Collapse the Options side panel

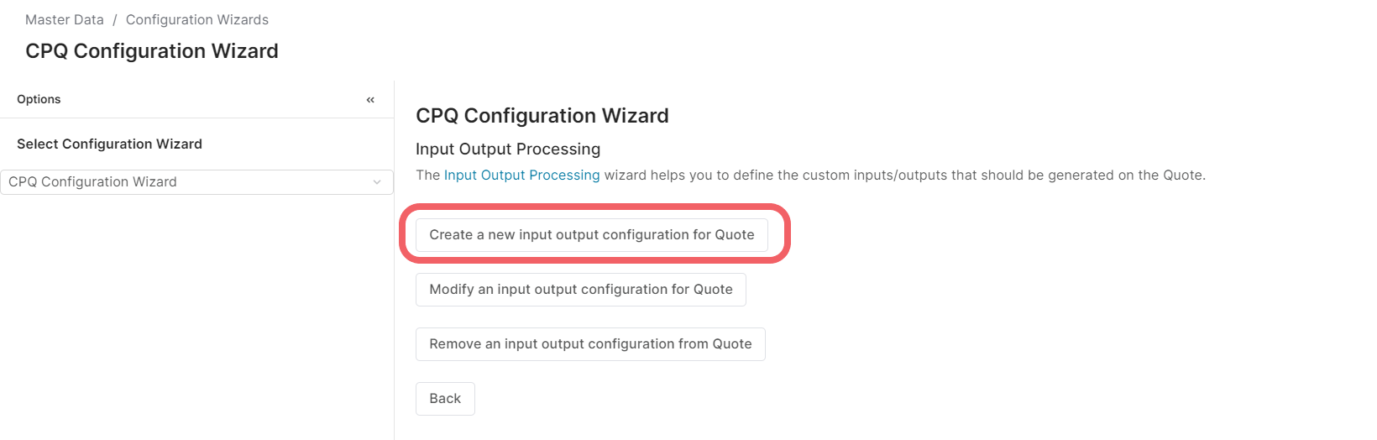tap(370, 100)
